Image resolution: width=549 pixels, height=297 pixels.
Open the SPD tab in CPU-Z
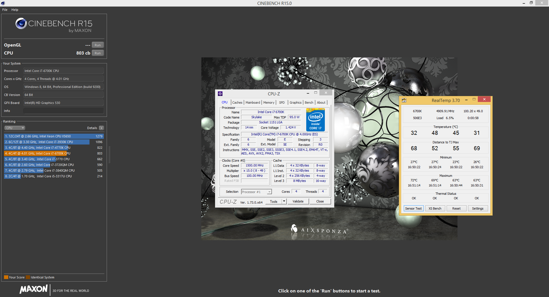pyautogui.click(x=282, y=103)
